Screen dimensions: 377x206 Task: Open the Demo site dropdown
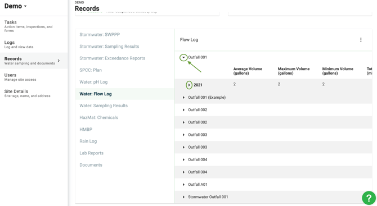click(x=15, y=6)
